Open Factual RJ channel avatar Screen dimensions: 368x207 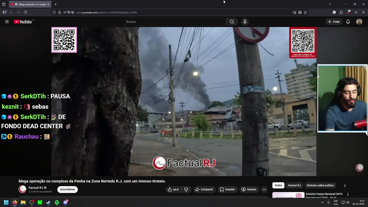point(22,189)
